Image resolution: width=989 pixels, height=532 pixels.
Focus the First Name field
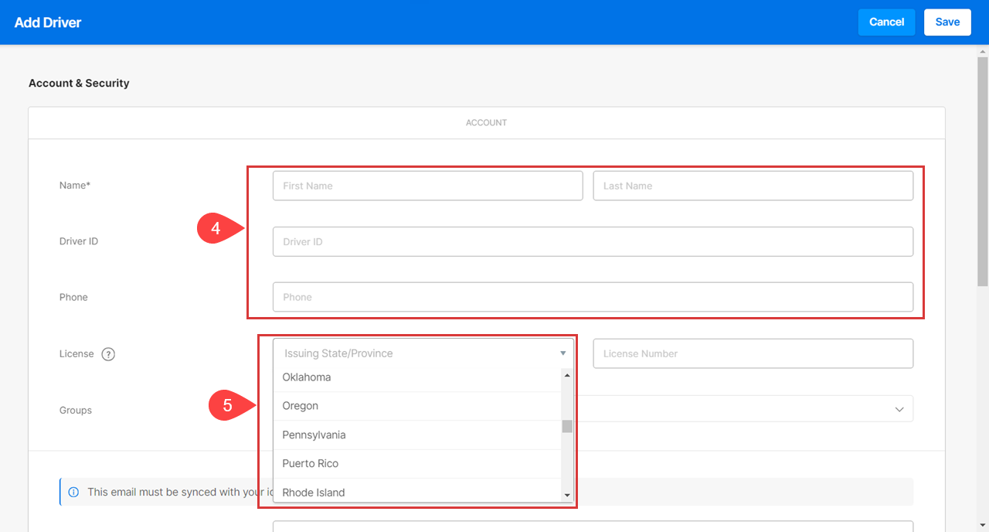pyautogui.click(x=427, y=186)
